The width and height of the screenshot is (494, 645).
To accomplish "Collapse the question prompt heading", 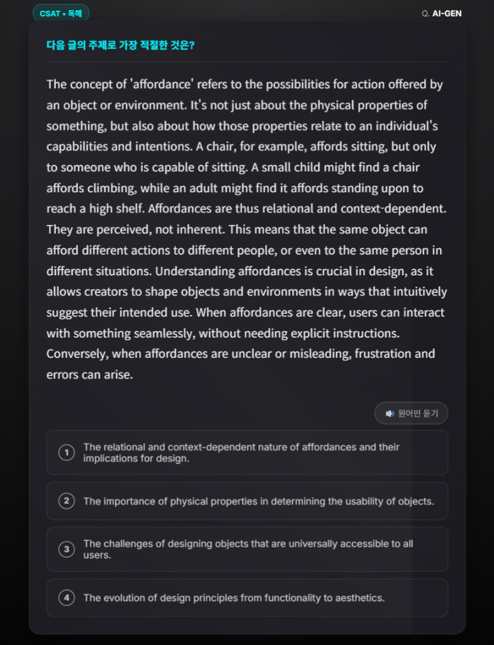I will pyautogui.click(x=119, y=45).
